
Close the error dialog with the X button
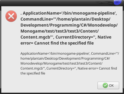click(118, 2)
